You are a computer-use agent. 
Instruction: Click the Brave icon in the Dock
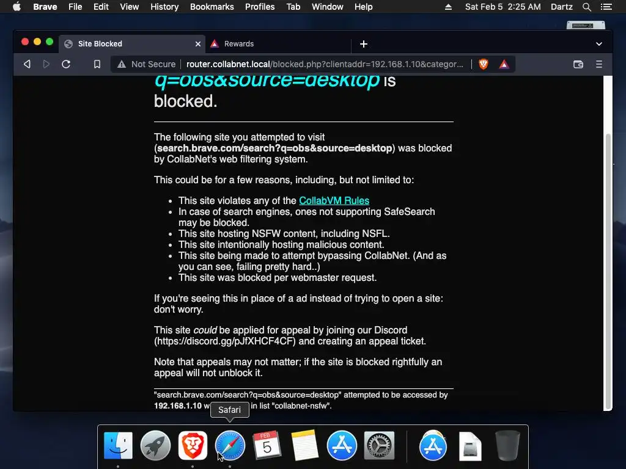193,445
